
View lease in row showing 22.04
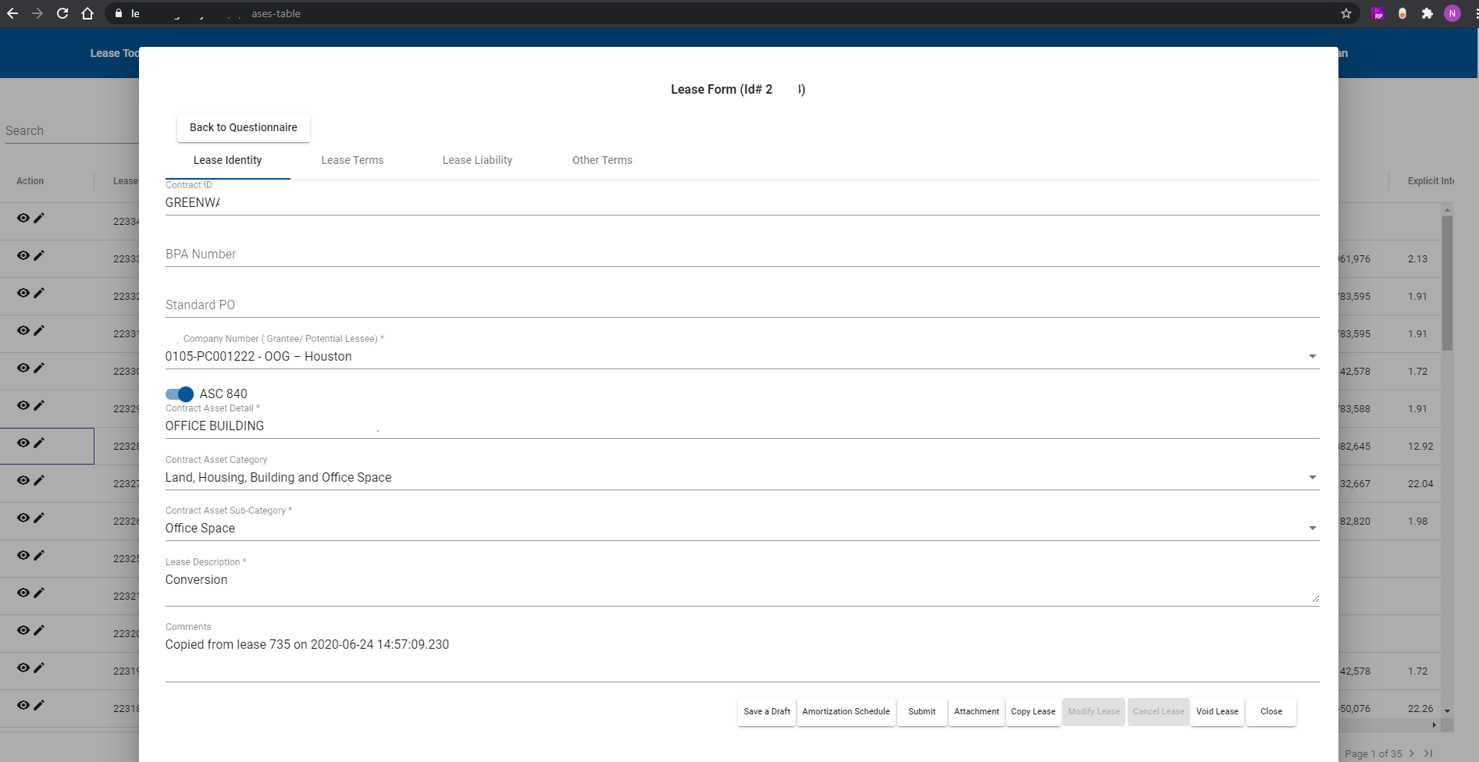pyautogui.click(x=23, y=480)
